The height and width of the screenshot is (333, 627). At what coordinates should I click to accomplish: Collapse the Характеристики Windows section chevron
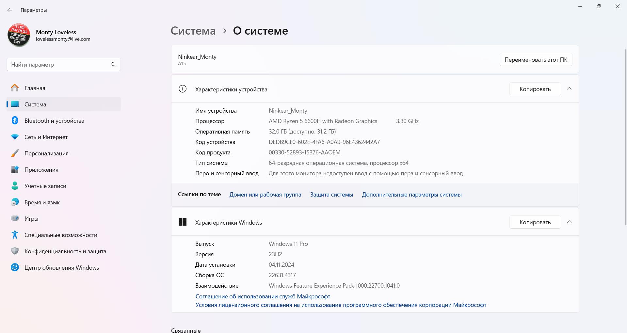(569, 222)
